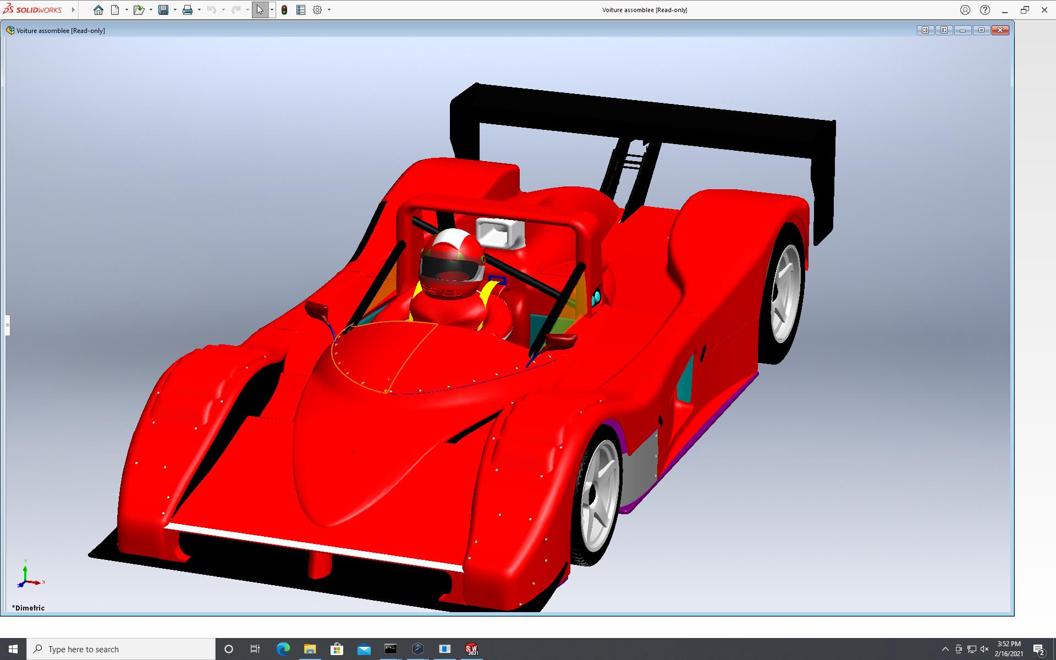1056x660 pixels.
Task: Tile document window to right half
Action: 944,30
